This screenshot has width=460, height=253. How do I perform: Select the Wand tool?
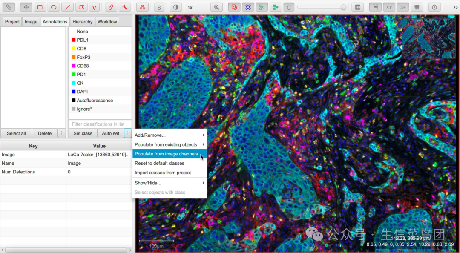125,7
